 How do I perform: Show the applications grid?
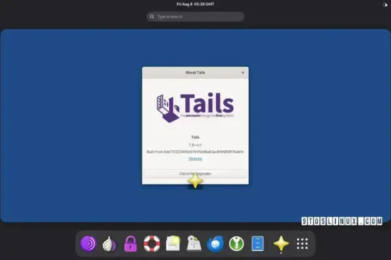302,244
